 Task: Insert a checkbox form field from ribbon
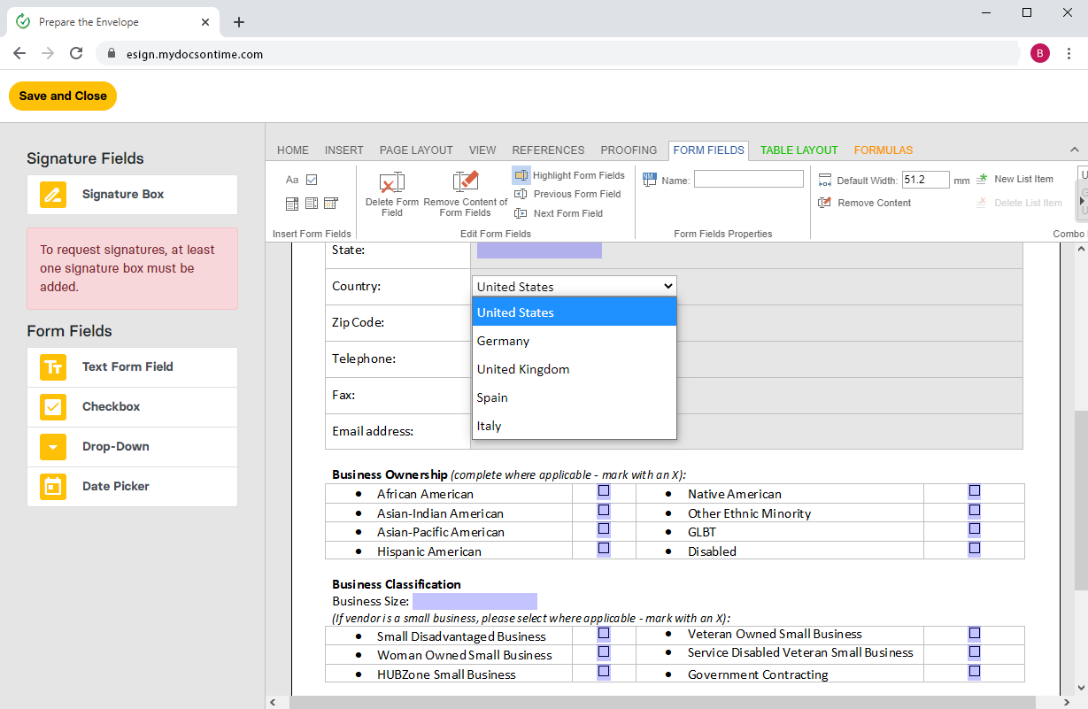[312, 180]
